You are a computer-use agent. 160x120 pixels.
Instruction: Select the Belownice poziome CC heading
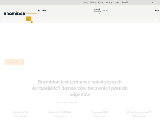coord(139,112)
